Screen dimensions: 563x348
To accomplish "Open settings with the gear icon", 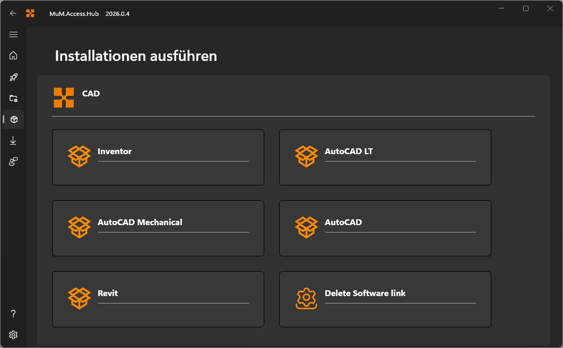I will [x=13, y=335].
